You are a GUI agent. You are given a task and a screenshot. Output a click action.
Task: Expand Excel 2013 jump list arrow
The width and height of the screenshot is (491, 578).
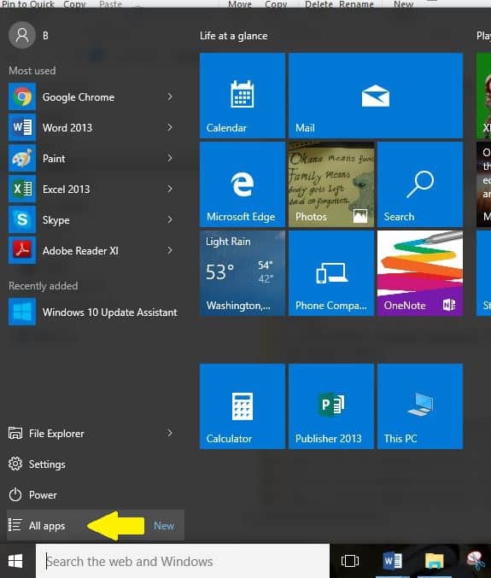click(170, 189)
